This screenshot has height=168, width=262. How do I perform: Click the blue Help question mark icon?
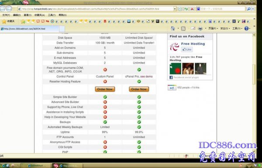point(246,28)
